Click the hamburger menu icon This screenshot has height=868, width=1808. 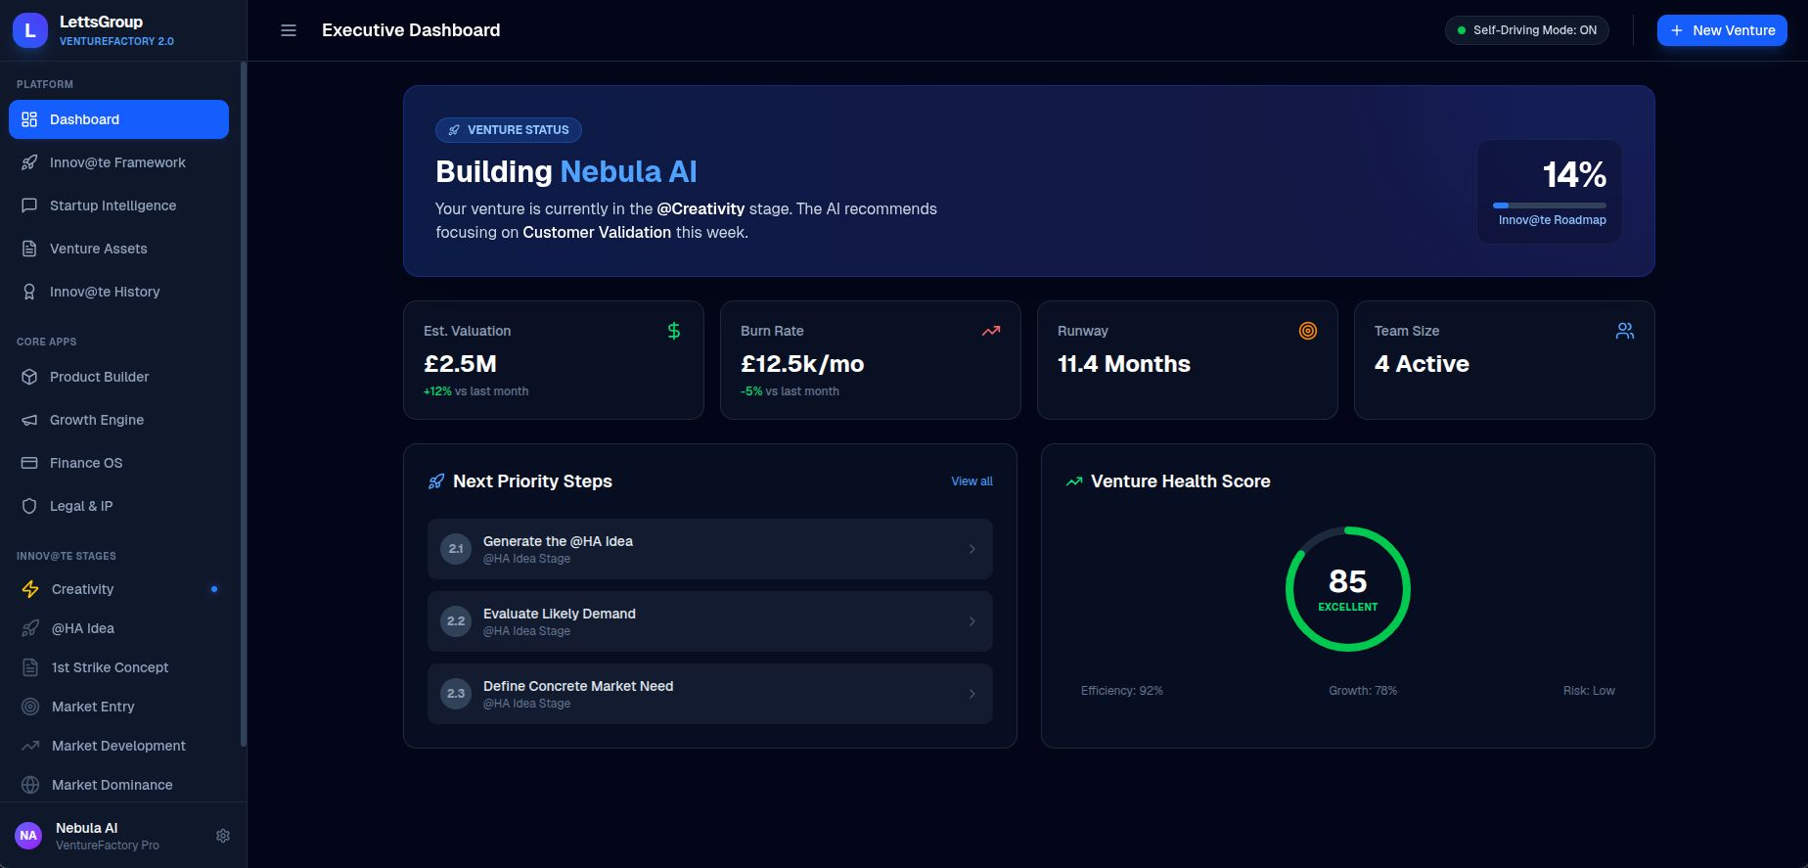pyautogui.click(x=289, y=30)
